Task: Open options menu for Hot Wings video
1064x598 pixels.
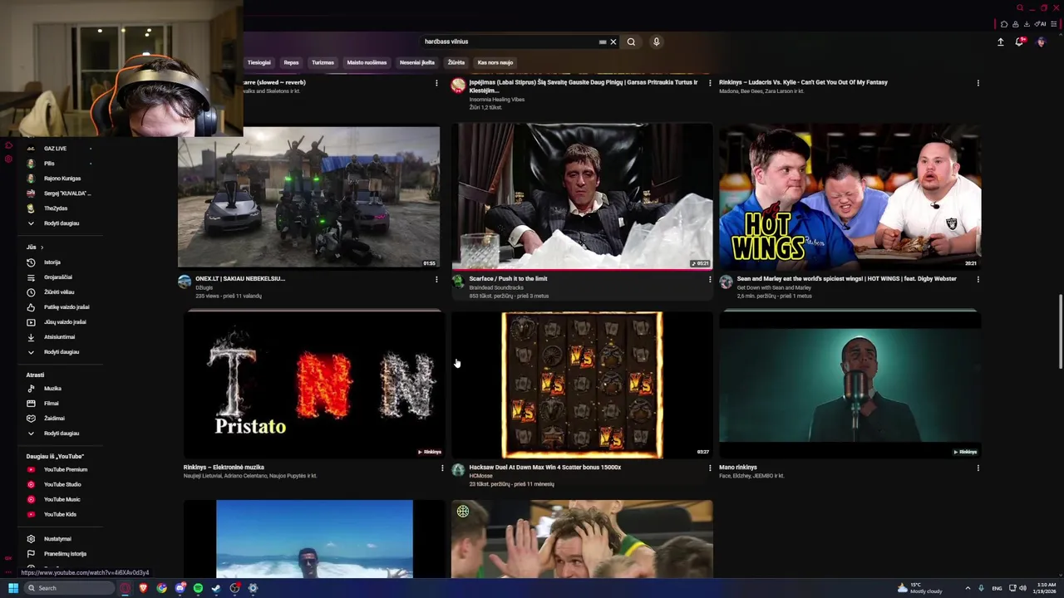Action: [978, 280]
